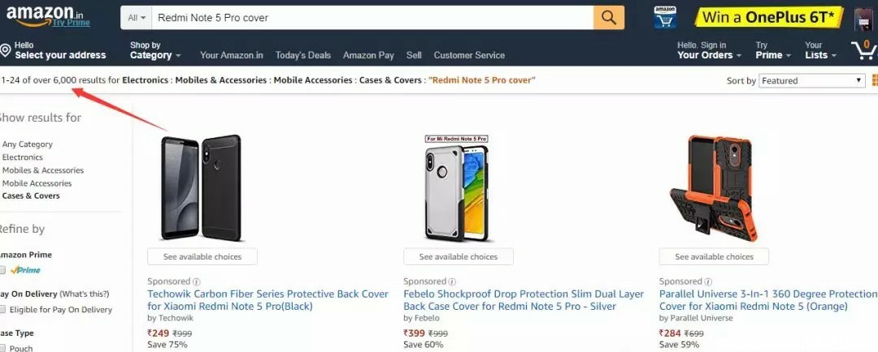Tick the Pouch case type checkbox
The height and width of the screenshot is (352, 878).
point(2,348)
